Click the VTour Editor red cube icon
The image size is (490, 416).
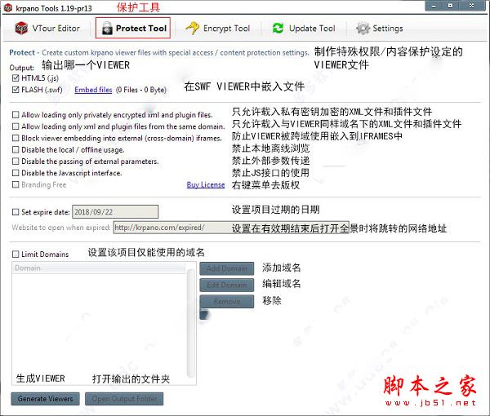(x=21, y=28)
